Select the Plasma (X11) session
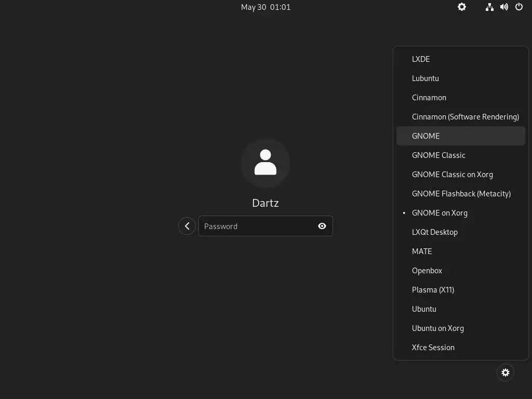Viewport: 532px width, 399px height. click(461, 290)
